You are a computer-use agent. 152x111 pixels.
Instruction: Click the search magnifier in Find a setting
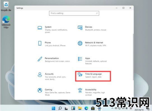(x=97, y=13)
